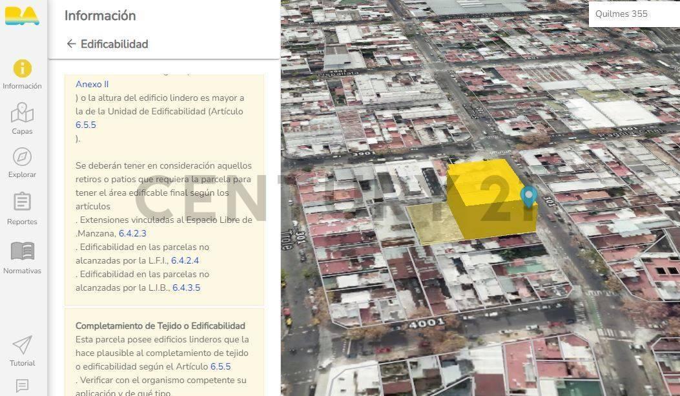Open the Normativas book icon
This screenshot has height=396, width=680.
[22, 251]
